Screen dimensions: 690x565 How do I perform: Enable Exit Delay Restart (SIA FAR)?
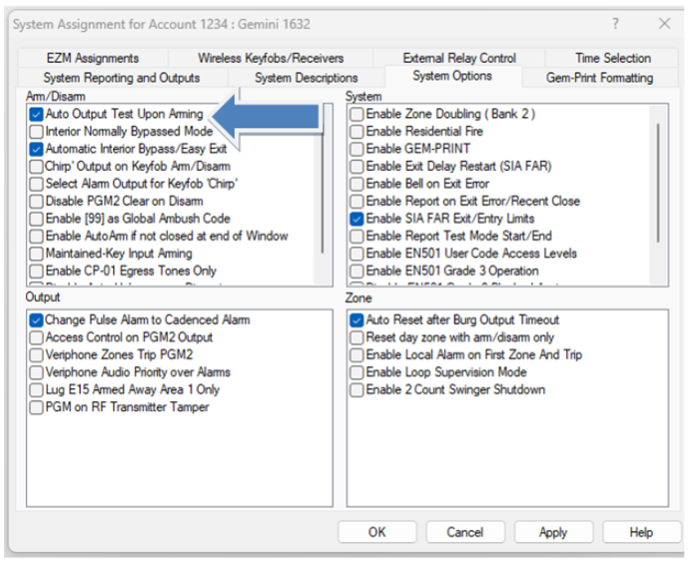(x=357, y=167)
